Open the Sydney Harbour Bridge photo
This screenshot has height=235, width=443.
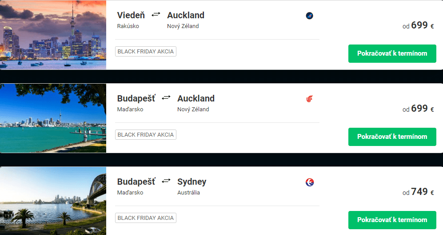(53, 201)
